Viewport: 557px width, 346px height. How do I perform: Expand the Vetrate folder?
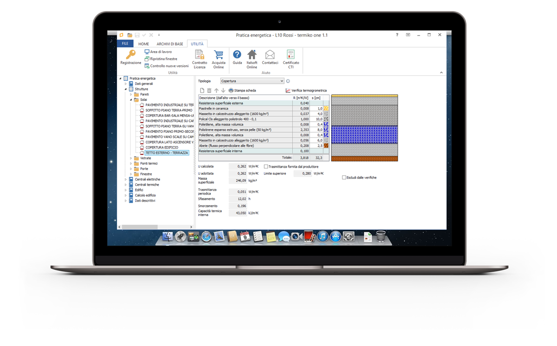point(131,158)
